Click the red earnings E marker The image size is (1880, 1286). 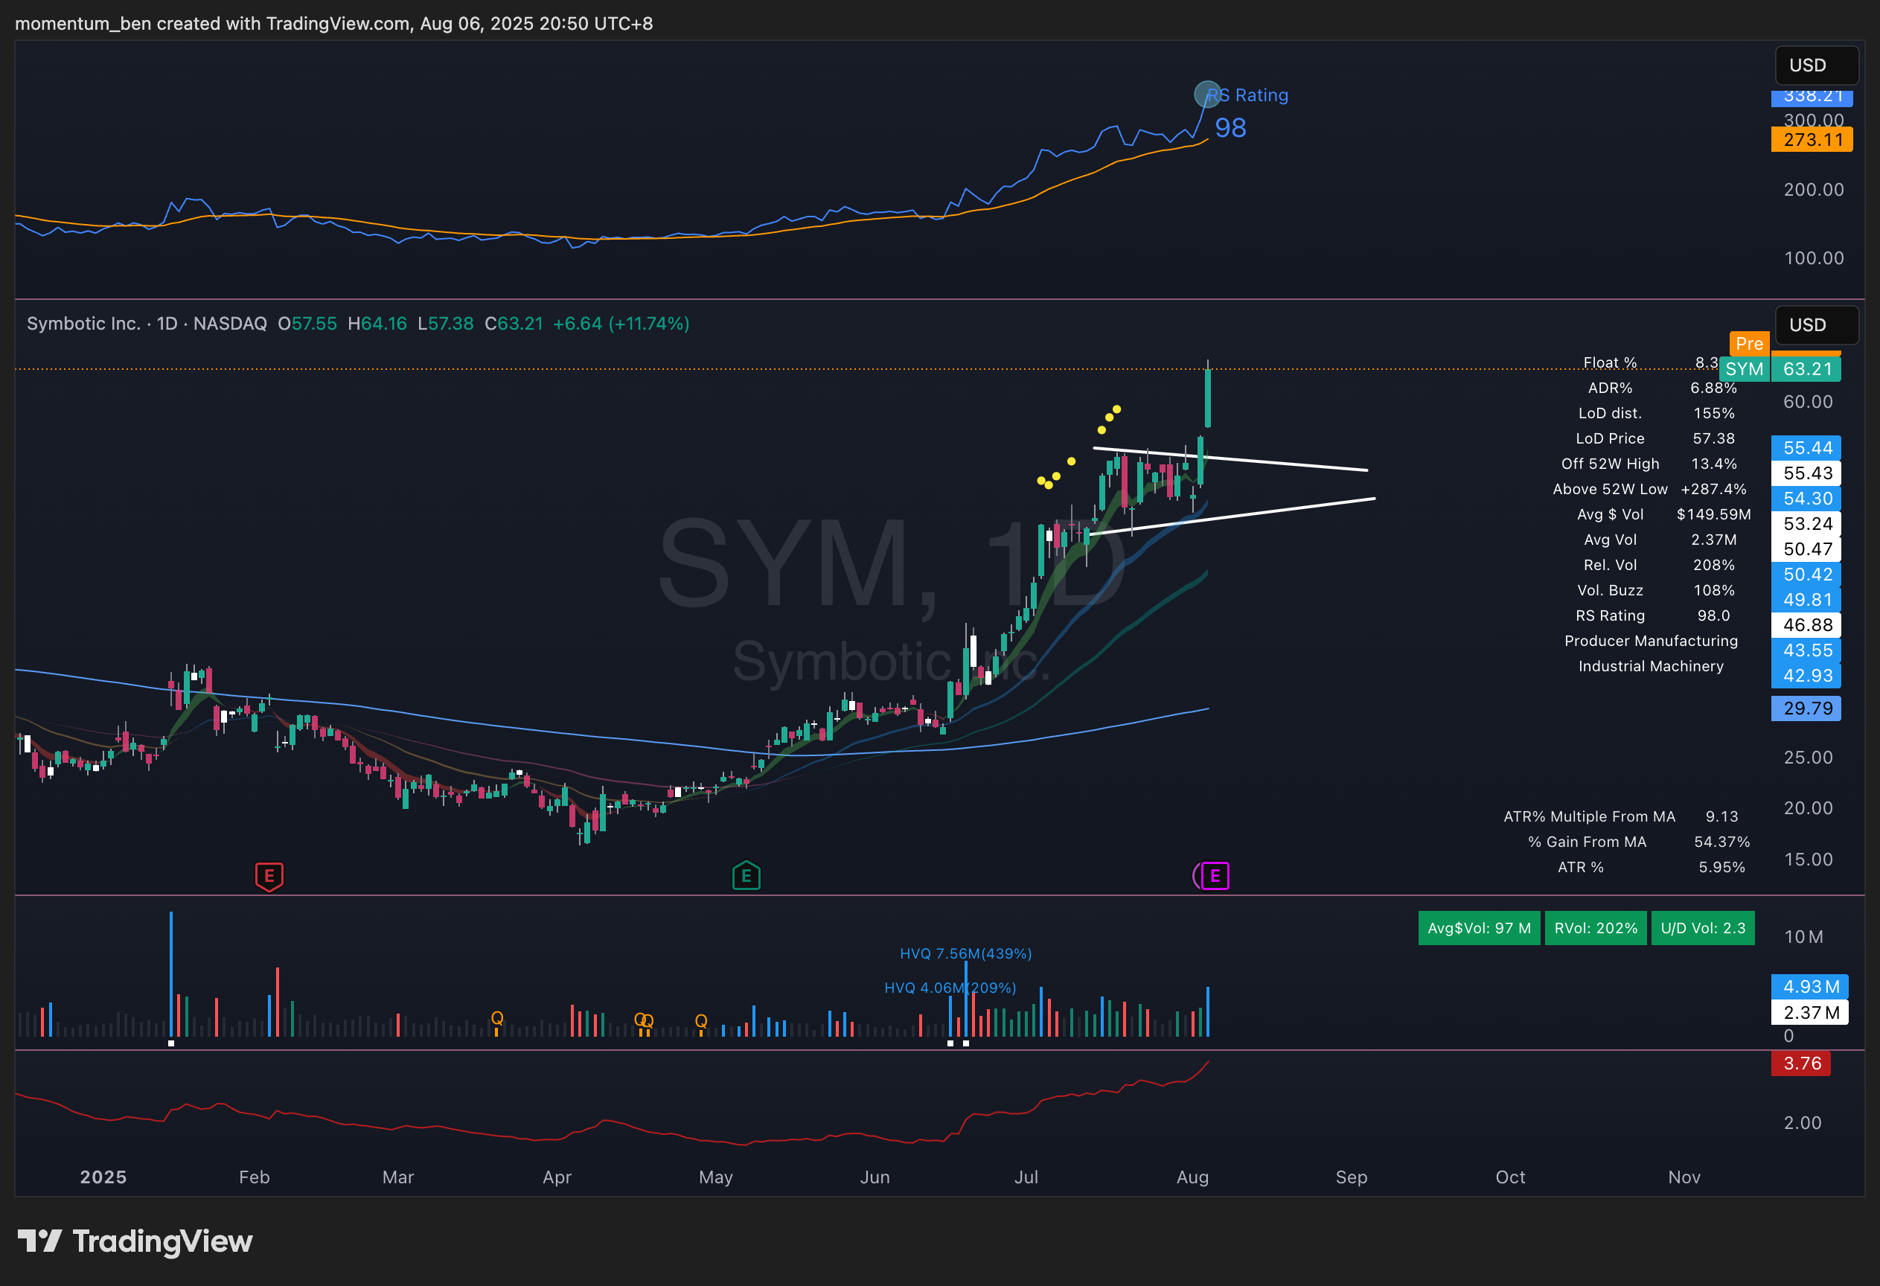[x=269, y=876]
